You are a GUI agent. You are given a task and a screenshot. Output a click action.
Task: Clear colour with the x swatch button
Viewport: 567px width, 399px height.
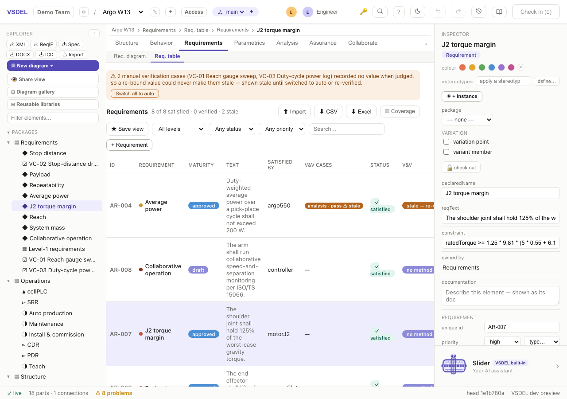coord(521,67)
